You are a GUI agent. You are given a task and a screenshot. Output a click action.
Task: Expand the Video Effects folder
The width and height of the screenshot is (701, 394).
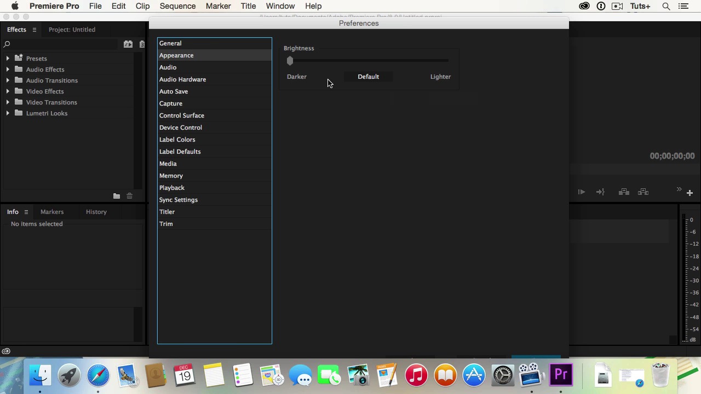[8, 91]
